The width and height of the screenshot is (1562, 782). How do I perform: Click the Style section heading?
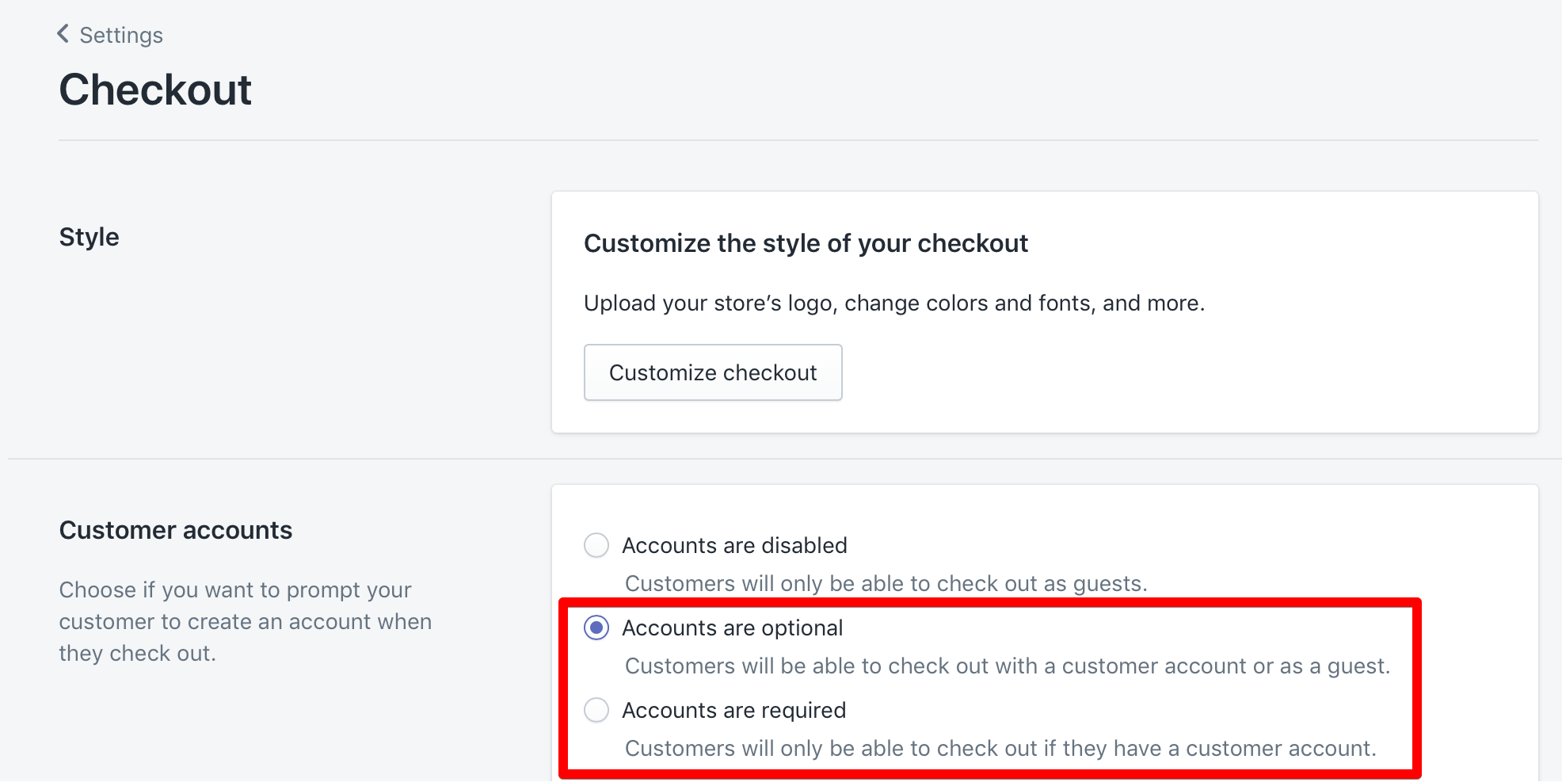point(89,236)
